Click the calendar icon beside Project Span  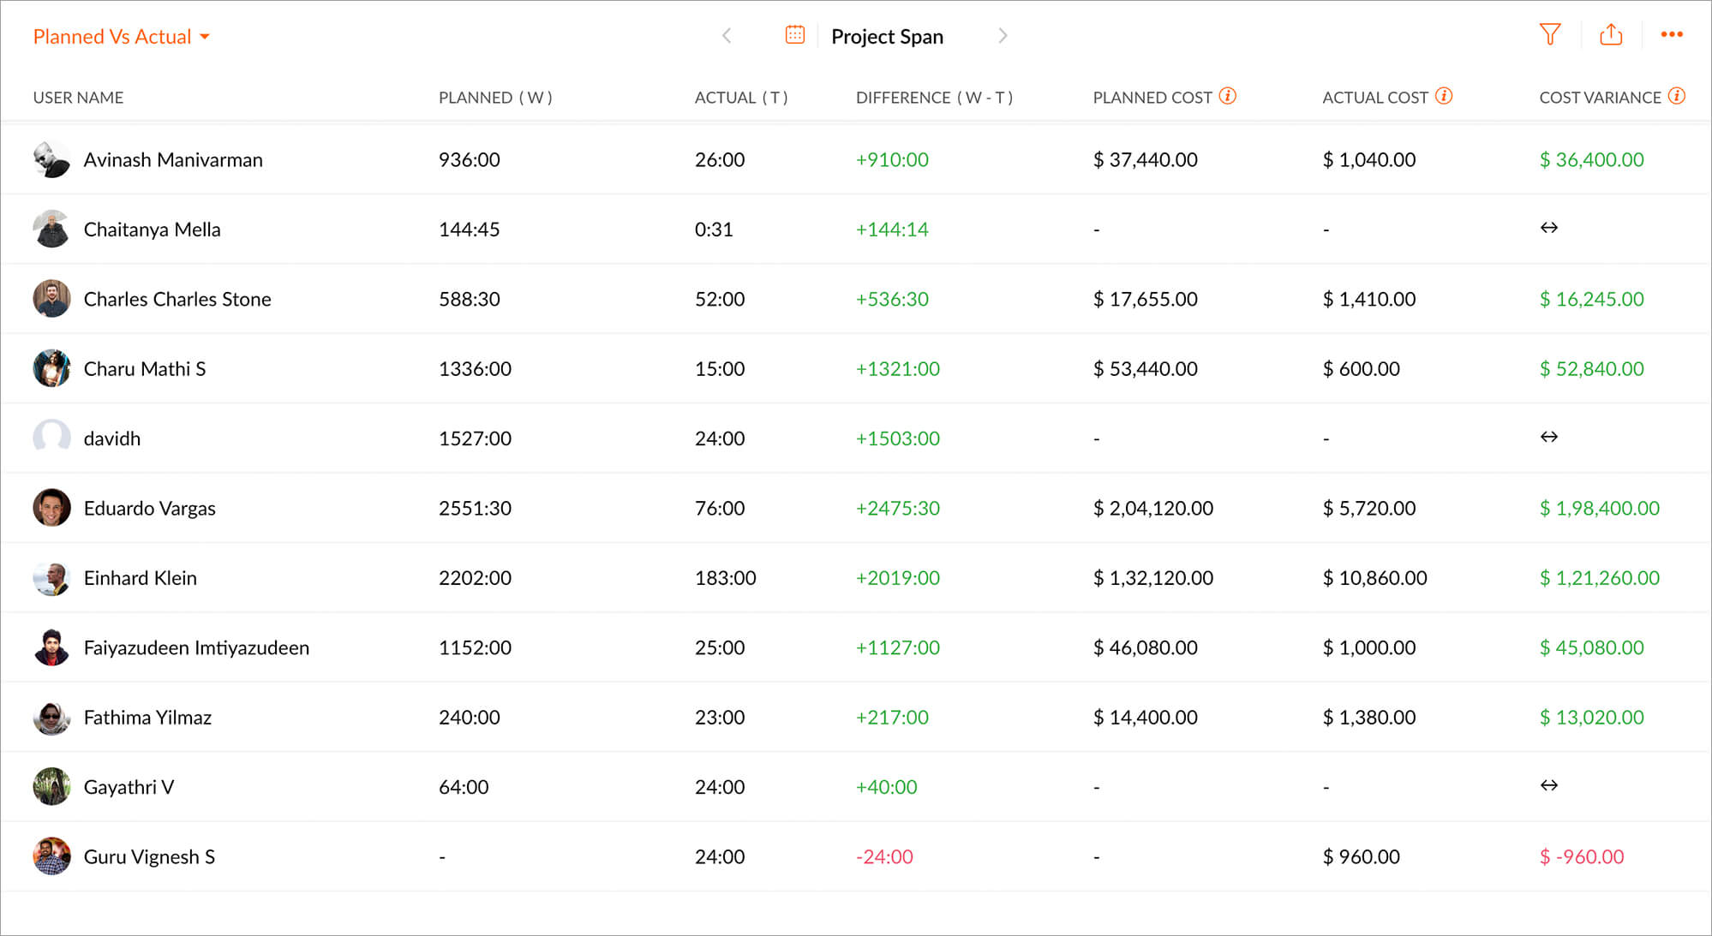[794, 35]
